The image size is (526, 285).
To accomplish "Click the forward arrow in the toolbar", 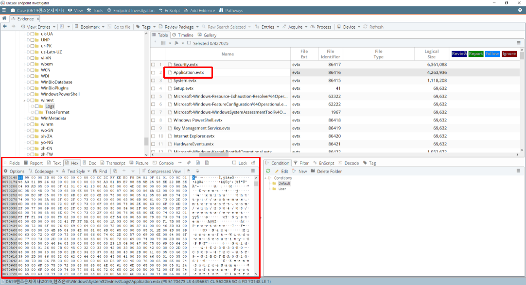I will [14, 27].
